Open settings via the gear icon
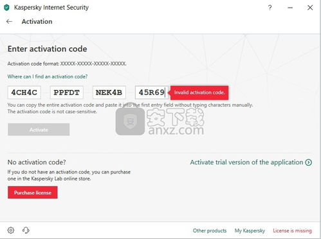 tap(11, 230)
